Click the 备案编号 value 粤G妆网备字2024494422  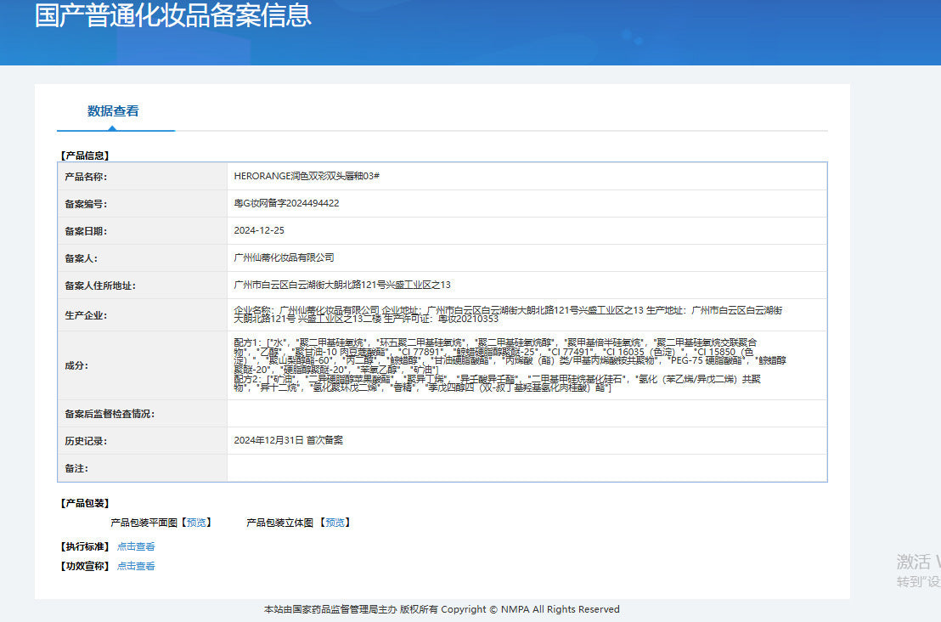pos(286,203)
